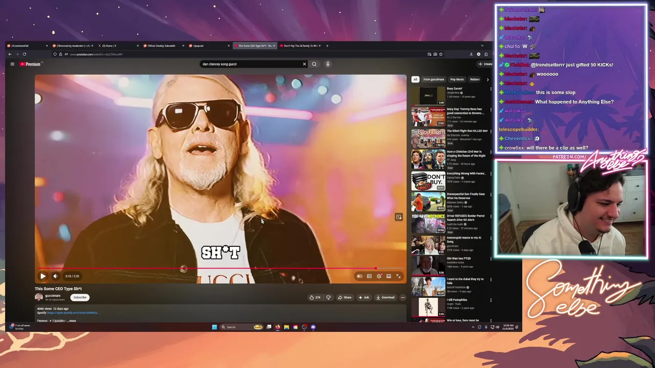Screen dimensions: 655x368
Task: Open the Spotify track link
Action: click(x=72, y=313)
